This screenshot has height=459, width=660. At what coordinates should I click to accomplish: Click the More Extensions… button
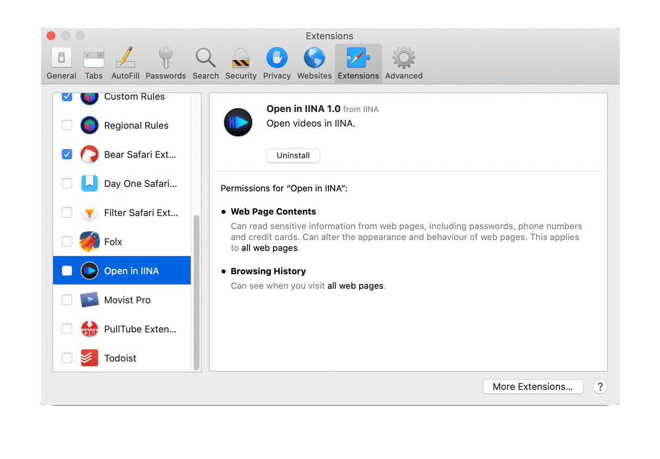533,387
